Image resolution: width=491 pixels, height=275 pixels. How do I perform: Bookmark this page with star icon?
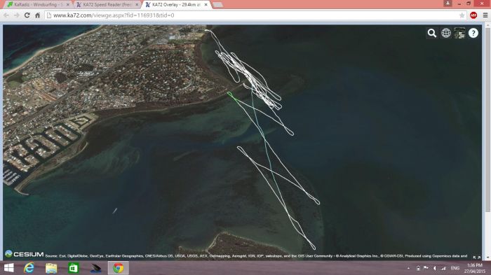pyautogui.click(x=462, y=15)
